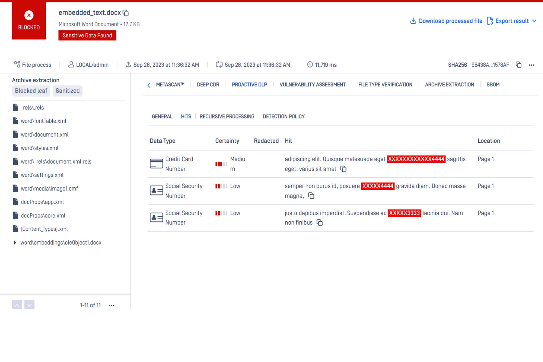This screenshot has width=543, height=362.
Task: Expand the word\embeddings\oleObject1.docx tree item
Action: 15,243
